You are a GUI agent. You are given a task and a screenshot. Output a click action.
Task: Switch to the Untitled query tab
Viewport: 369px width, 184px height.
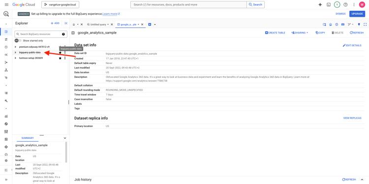pos(96,25)
